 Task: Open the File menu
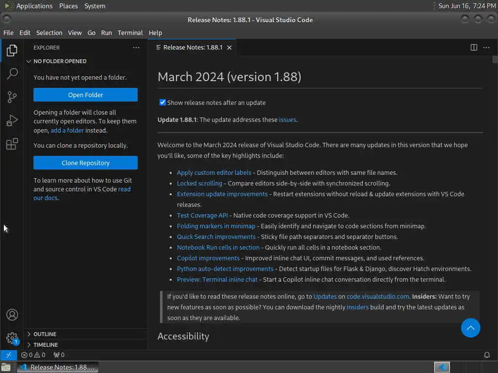coord(8,33)
